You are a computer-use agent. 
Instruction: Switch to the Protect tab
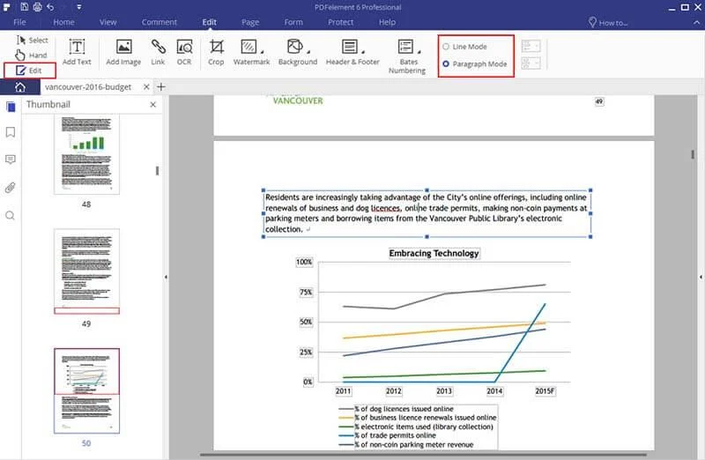tap(340, 22)
